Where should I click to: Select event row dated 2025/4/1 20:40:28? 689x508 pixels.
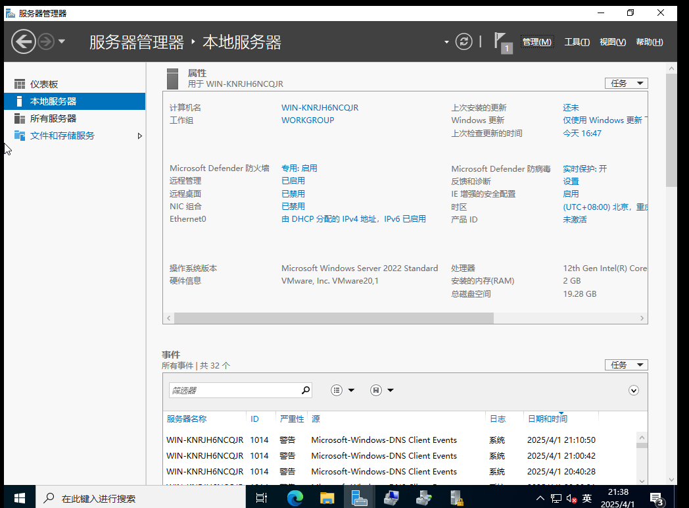pyautogui.click(x=400, y=472)
